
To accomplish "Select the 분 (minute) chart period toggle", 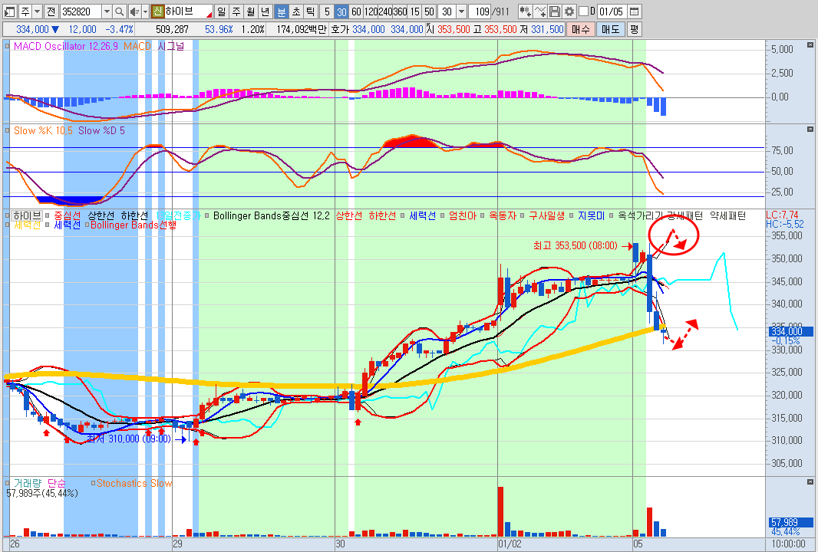I will click(x=281, y=11).
